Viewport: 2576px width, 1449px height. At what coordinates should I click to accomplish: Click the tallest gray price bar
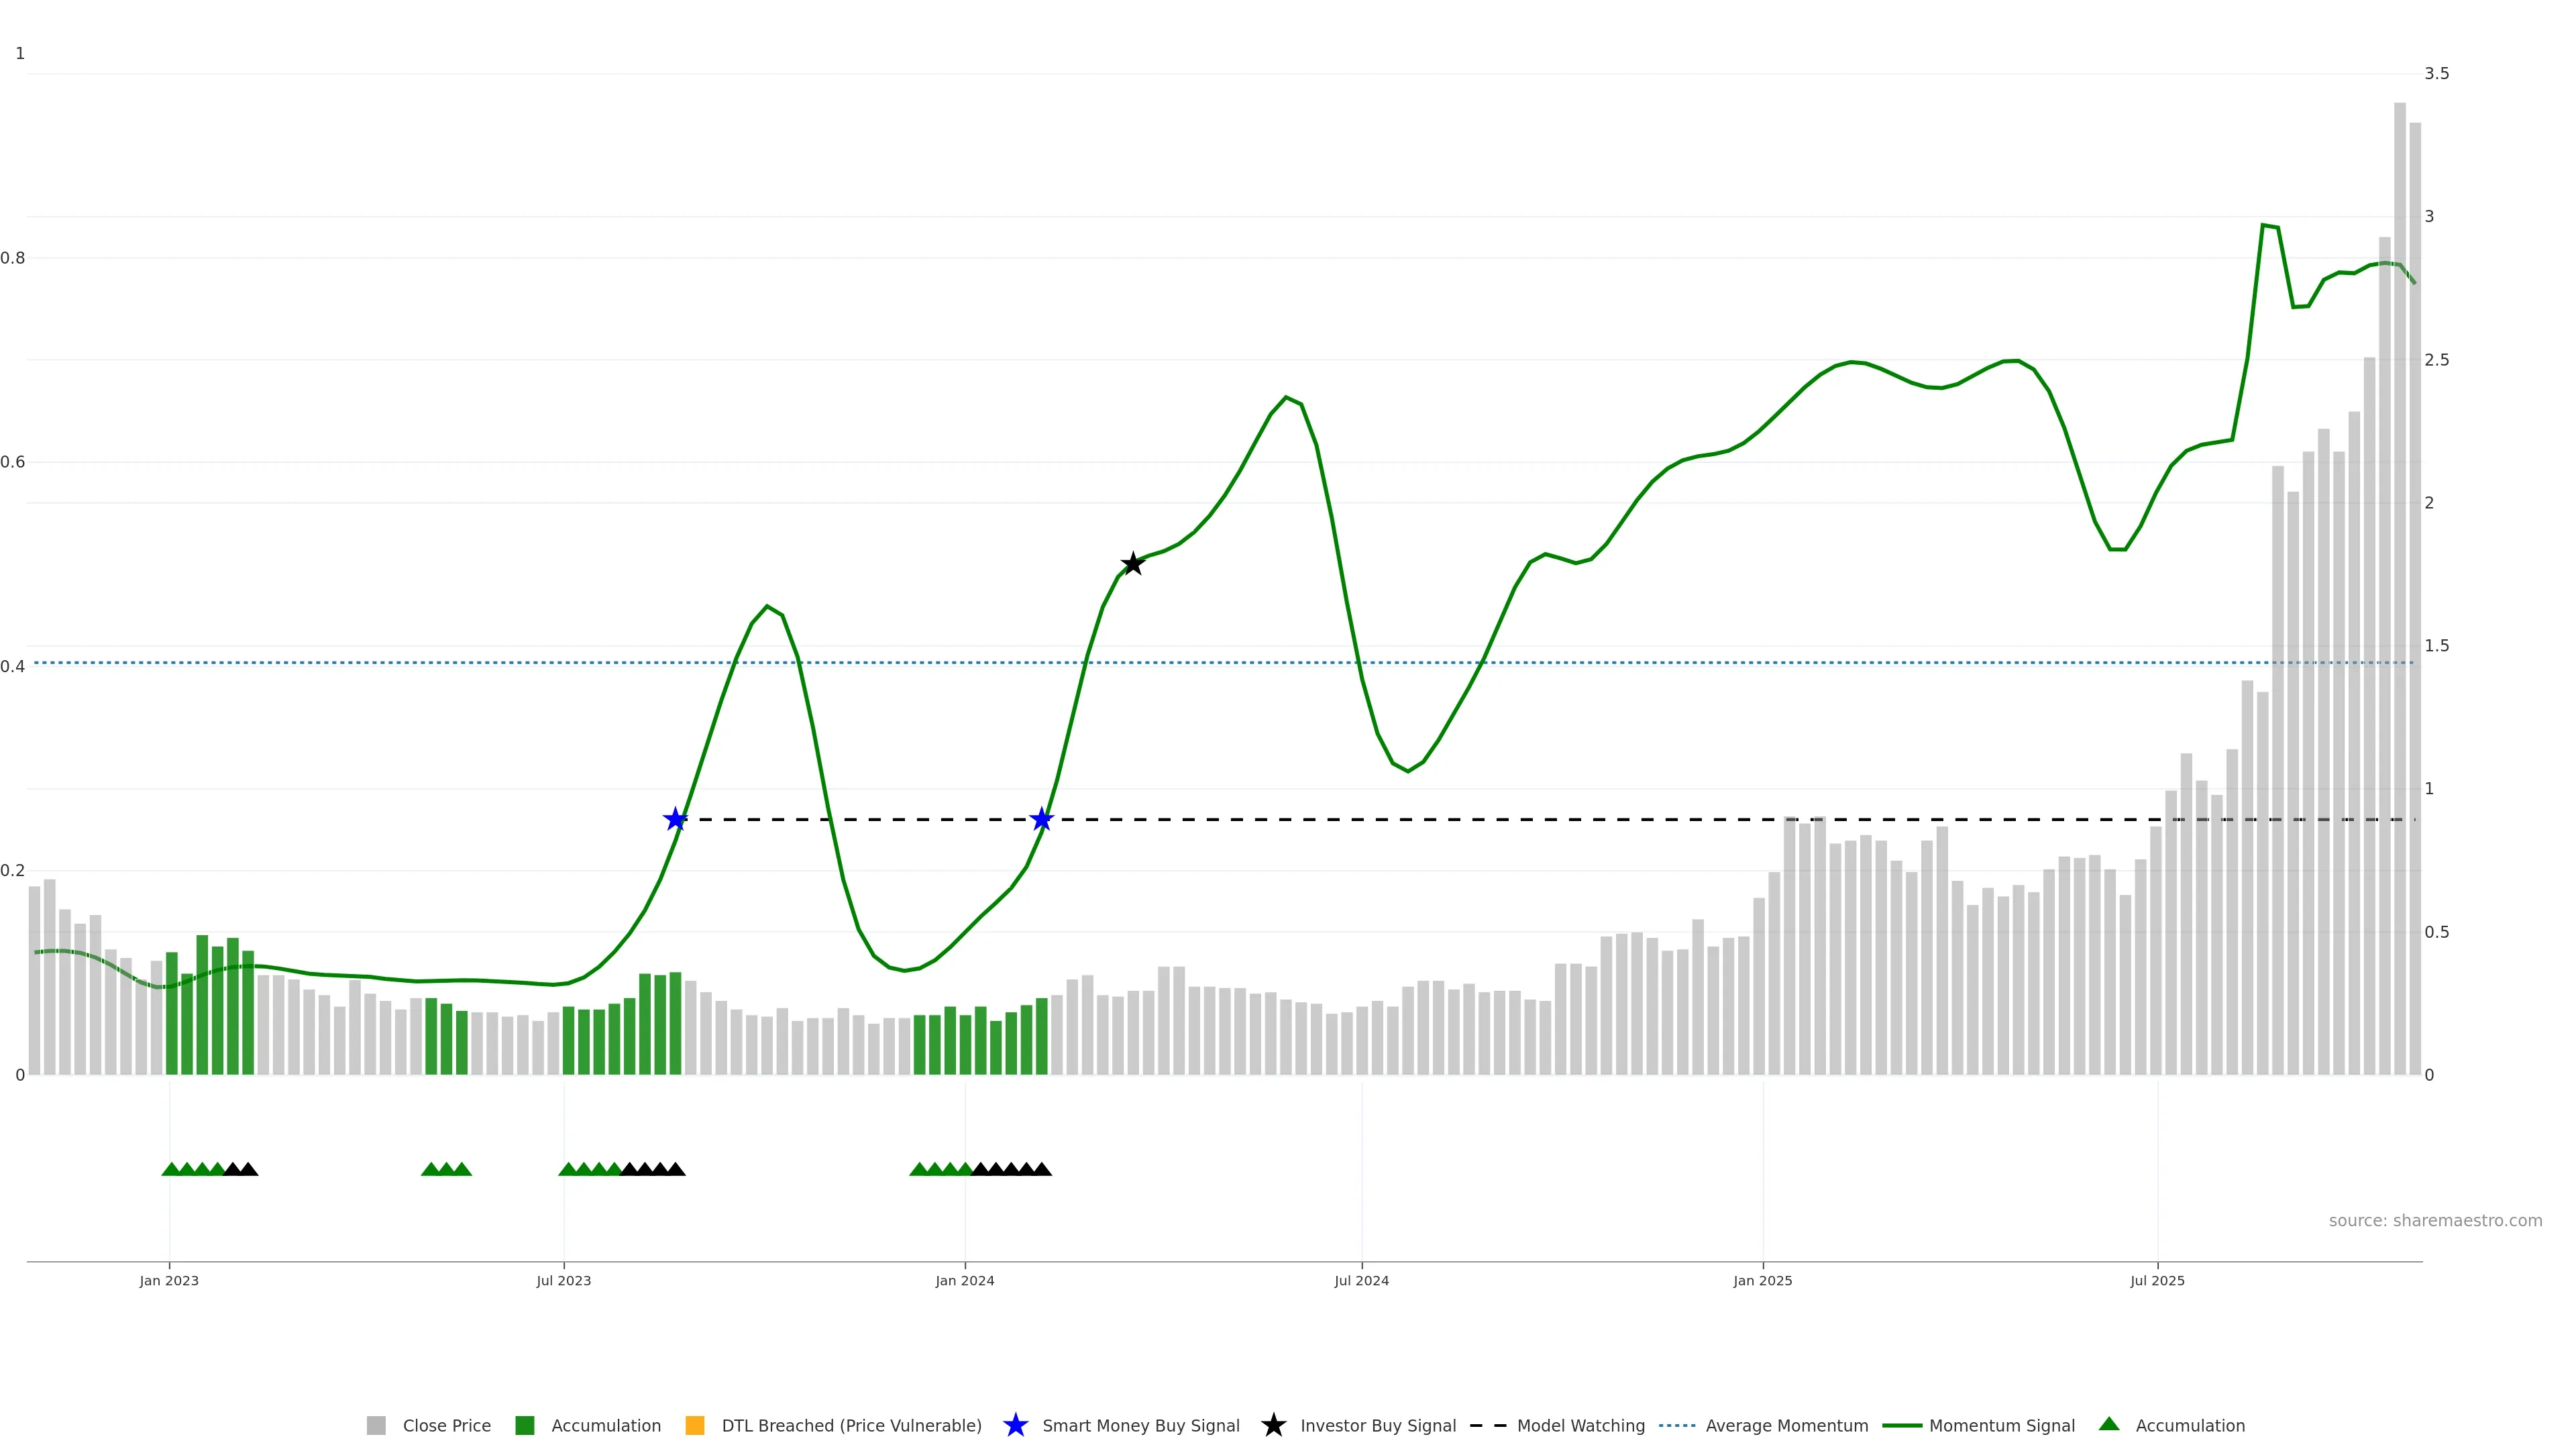(2399, 600)
